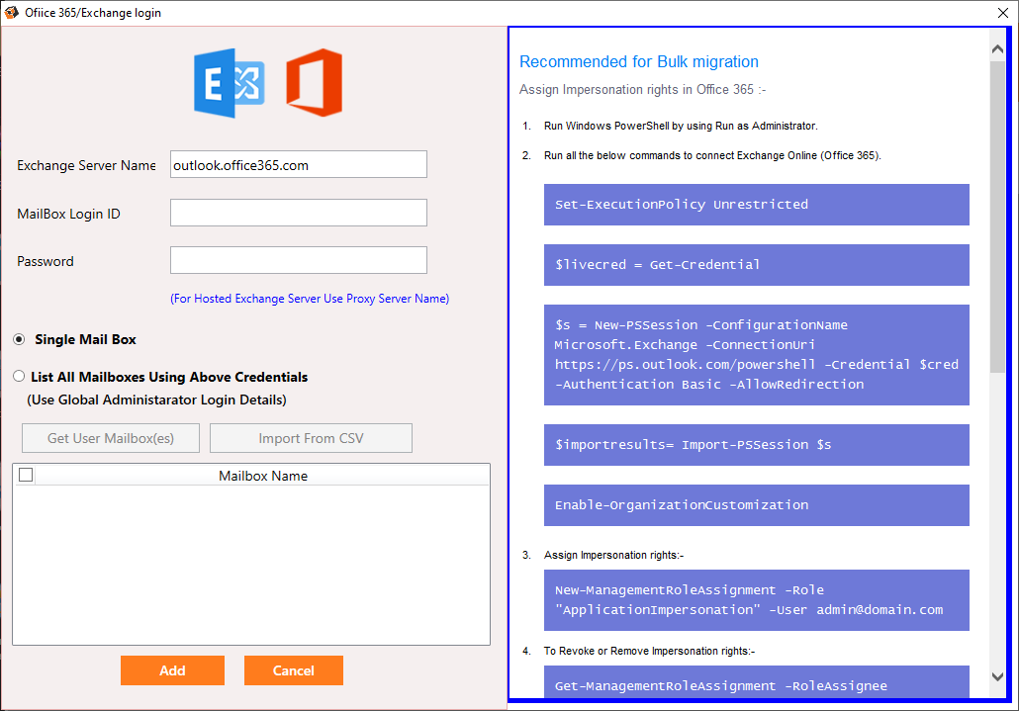Select List All Mailboxes Using Above Credentials

click(20, 377)
